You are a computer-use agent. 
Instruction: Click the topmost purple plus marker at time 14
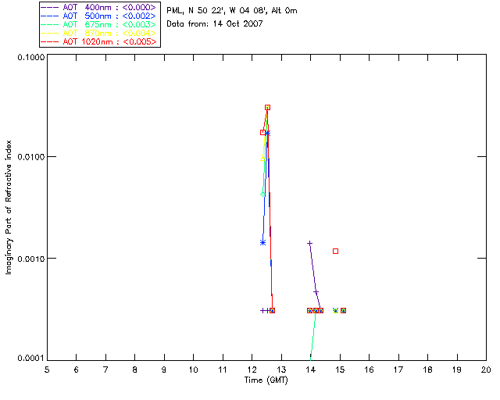point(309,244)
